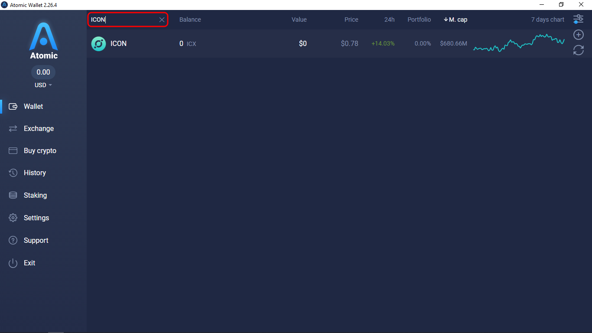Minimize the Atomic Wallet window

coord(542,5)
